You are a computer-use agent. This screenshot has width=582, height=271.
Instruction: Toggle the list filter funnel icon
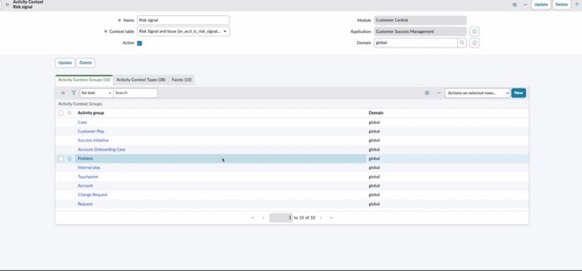pos(73,92)
